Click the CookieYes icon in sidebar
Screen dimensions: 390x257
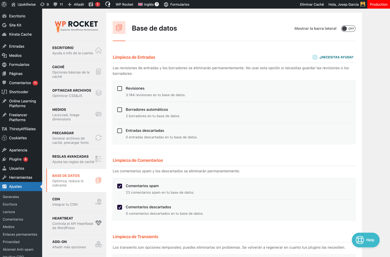coord(4,138)
